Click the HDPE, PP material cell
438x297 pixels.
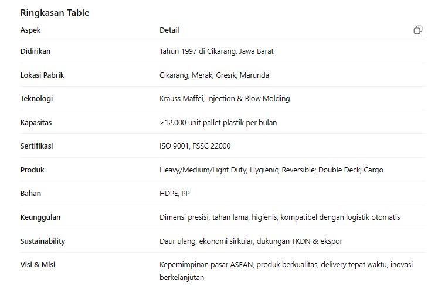point(174,193)
